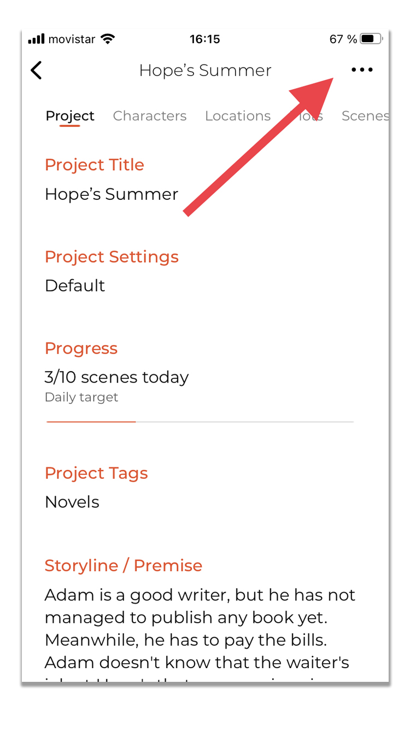Tap the Daily target label

pyautogui.click(x=81, y=397)
